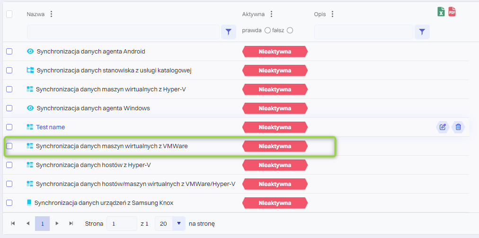
Task: Apply the Opis column filter funnel
Action: point(422,32)
